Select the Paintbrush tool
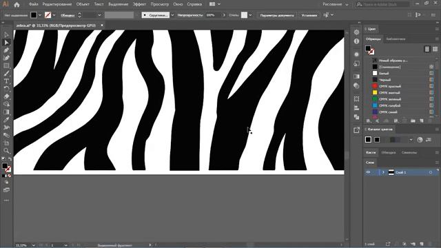 point(6,74)
